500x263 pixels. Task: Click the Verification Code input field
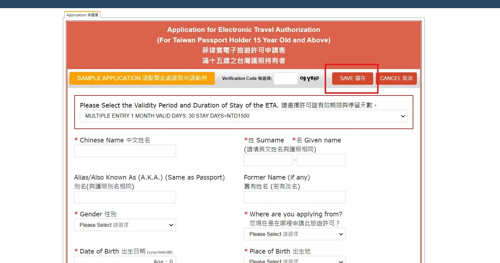[x=286, y=79]
